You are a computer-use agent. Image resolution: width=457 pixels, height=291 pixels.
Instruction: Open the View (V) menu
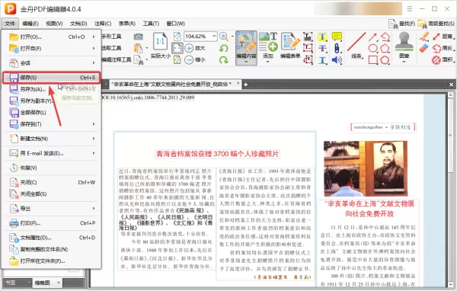(54, 24)
